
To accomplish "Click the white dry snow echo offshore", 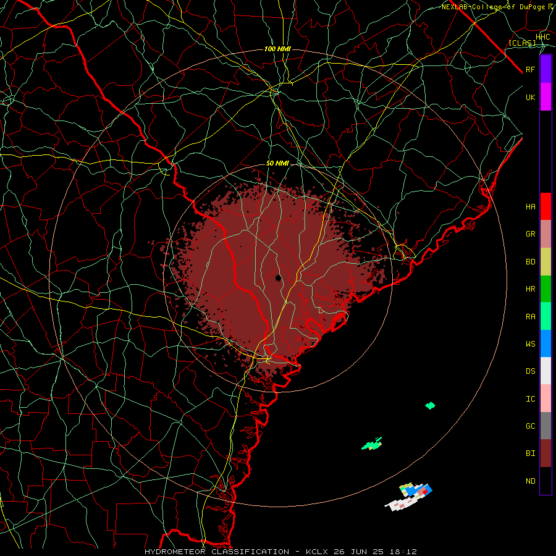I will 401,504.
